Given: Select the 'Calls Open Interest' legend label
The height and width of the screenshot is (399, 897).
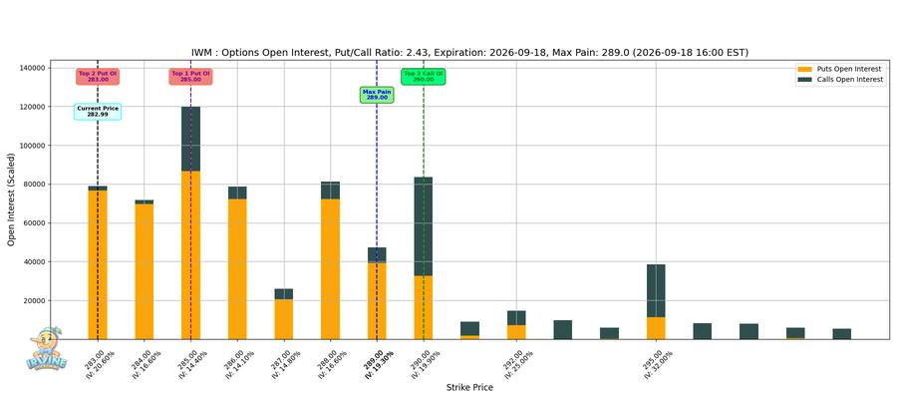Looking at the screenshot, I should [850, 80].
